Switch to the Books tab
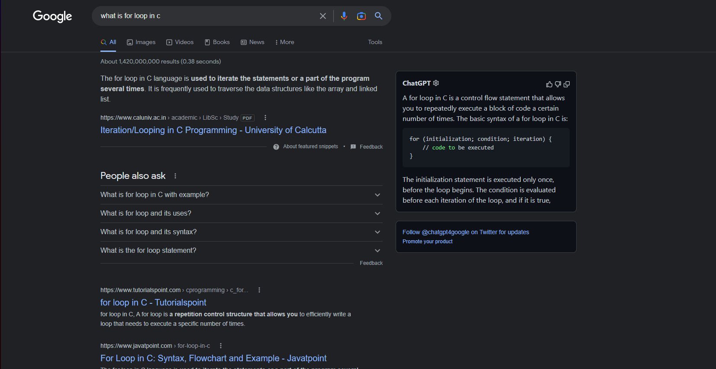716x369 pixels. click(x=217, y=42)
